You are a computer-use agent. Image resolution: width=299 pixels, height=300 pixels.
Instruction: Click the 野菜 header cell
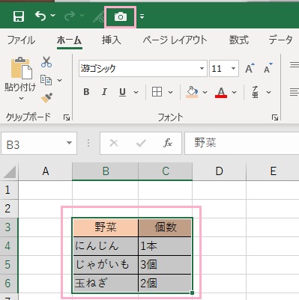(106, 227)
